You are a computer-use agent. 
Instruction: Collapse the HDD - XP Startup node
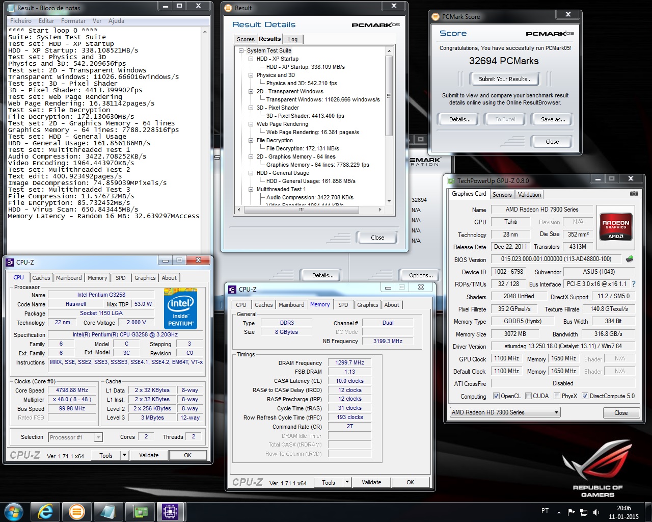pyautogui.click(x=251, y=59)
